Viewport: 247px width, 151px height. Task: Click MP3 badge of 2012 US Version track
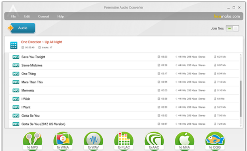(16, 124)
